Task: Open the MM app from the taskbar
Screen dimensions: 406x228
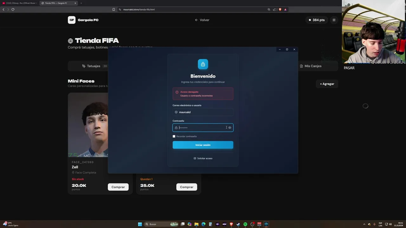Action: 224,224
